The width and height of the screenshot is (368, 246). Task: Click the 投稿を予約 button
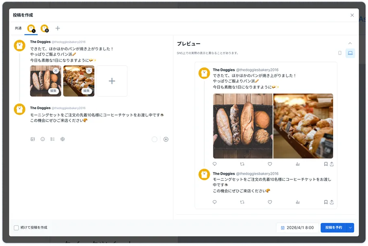click(x=333, y=228)
